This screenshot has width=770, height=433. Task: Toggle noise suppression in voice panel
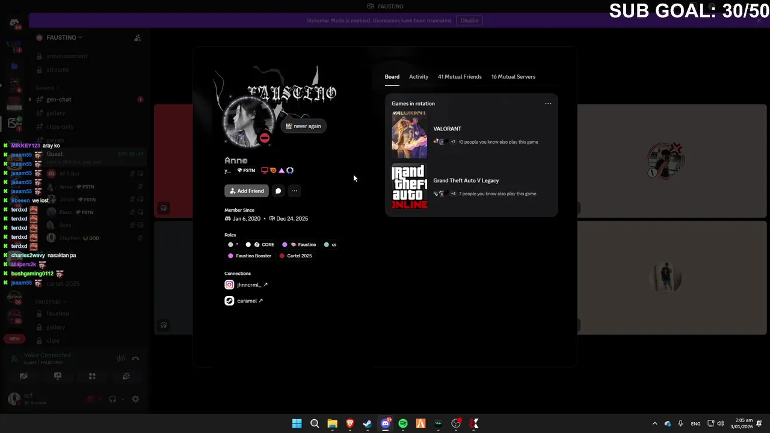[x=121, y=358]
